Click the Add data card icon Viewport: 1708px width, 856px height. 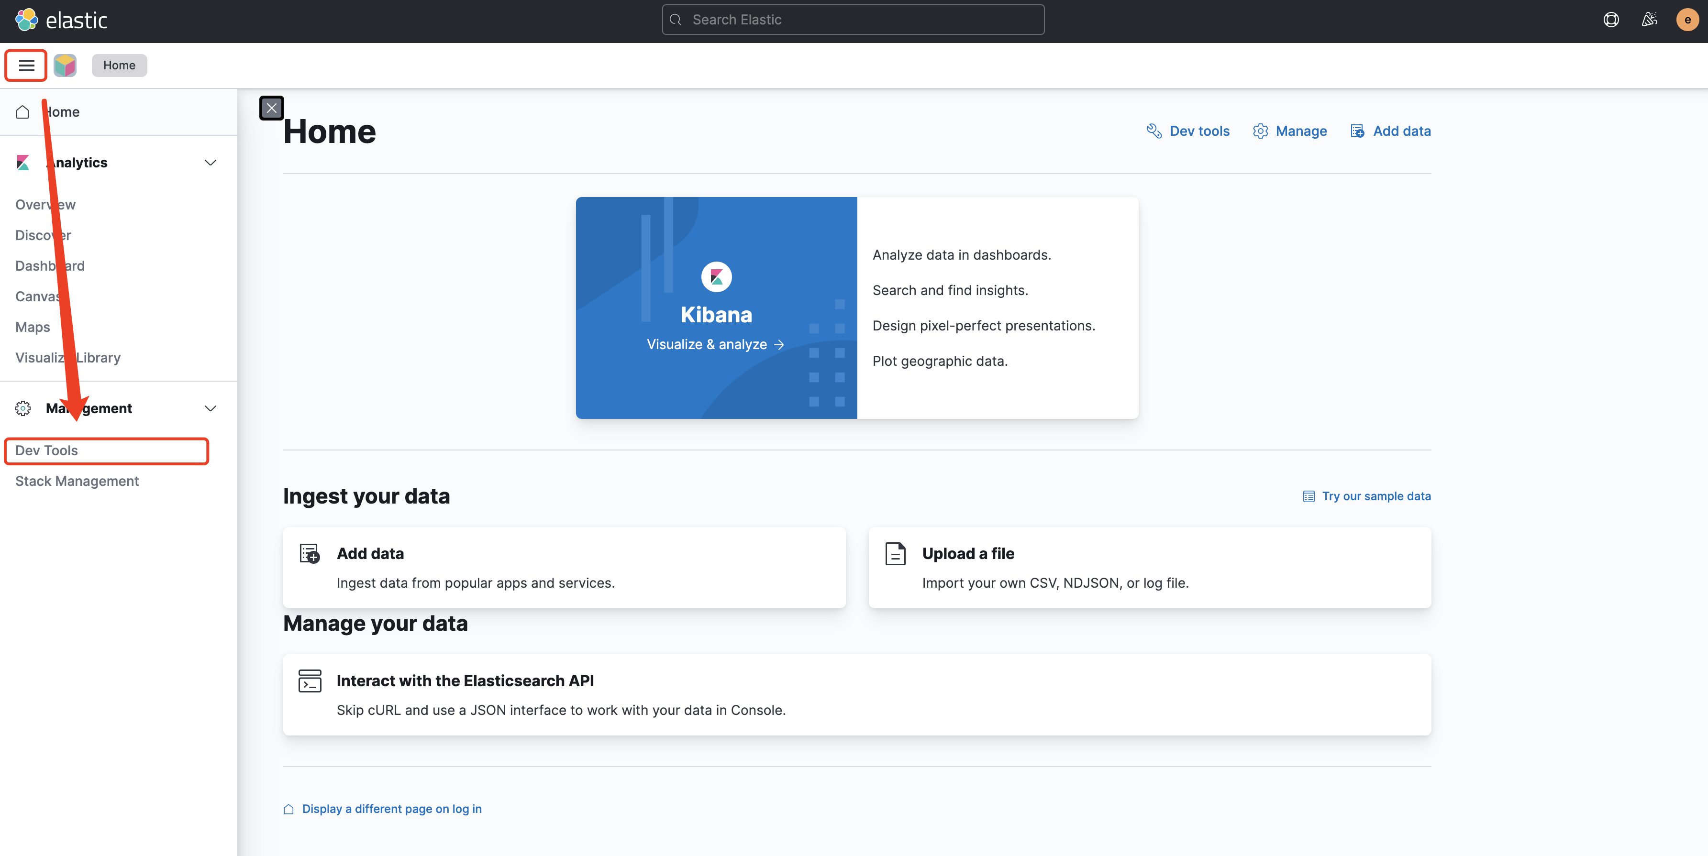point(310,553)
